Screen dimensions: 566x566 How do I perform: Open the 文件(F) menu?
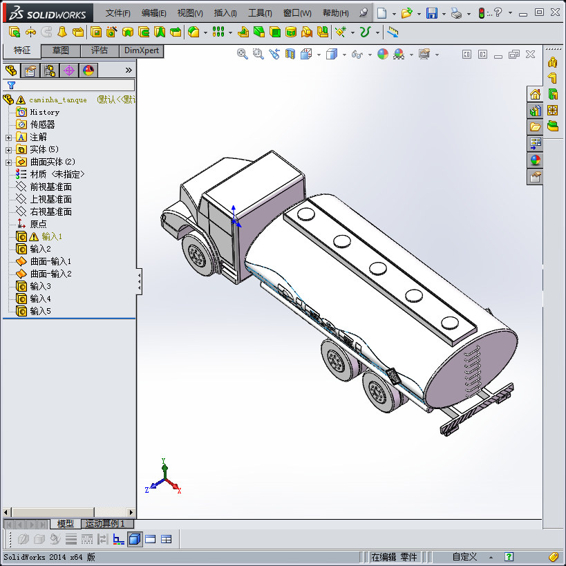tap(117, 13)
